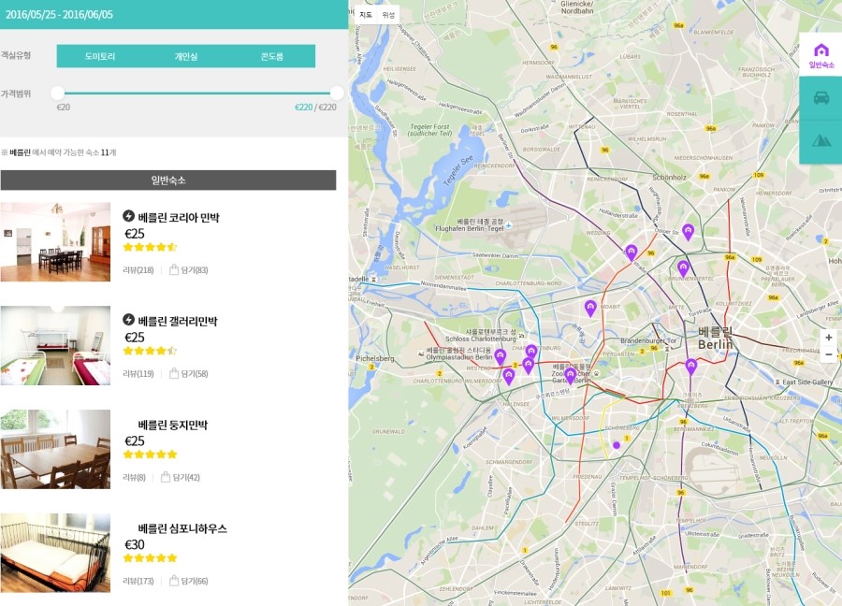Open the date range 2016/05/25 - 2016/06/05
Viewport: 842px width, 606px height.
[59, 14]
